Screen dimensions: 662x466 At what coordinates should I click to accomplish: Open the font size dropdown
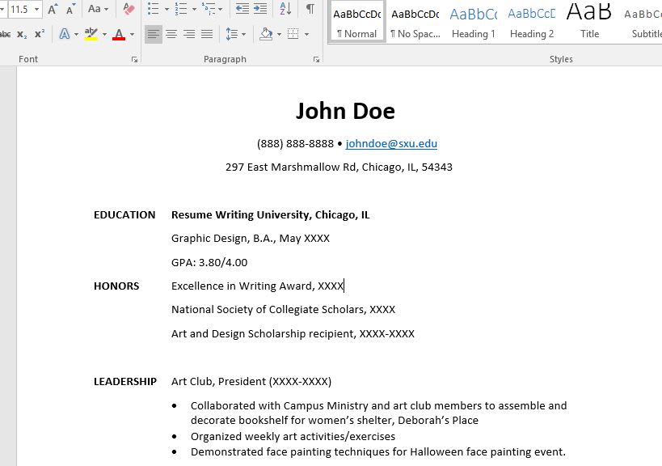[37, 9]
